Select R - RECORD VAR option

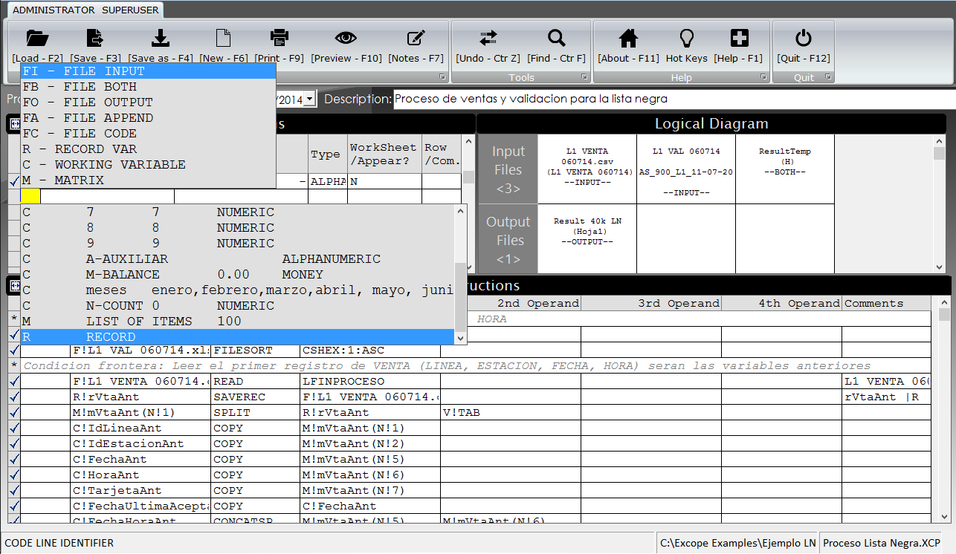click(148, 149)
